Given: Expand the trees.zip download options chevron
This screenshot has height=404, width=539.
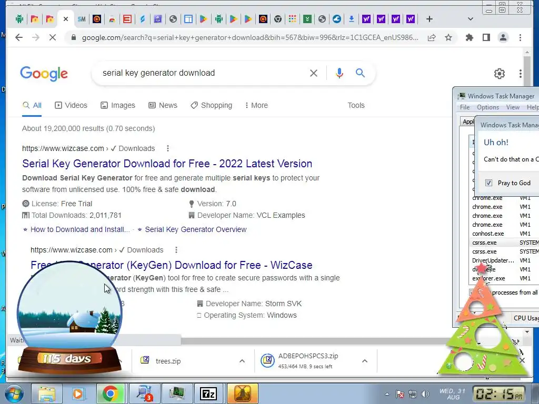Looking at the screenshot, I should 242,361.
